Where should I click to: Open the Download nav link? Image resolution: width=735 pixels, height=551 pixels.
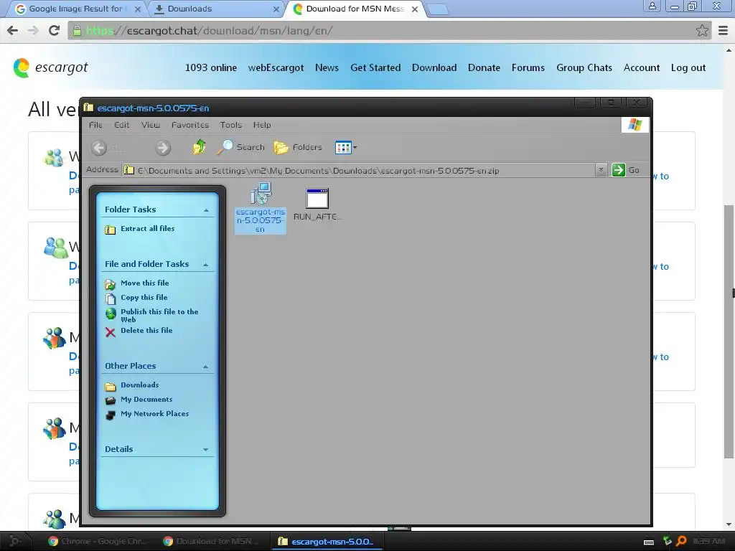point(434,68)
